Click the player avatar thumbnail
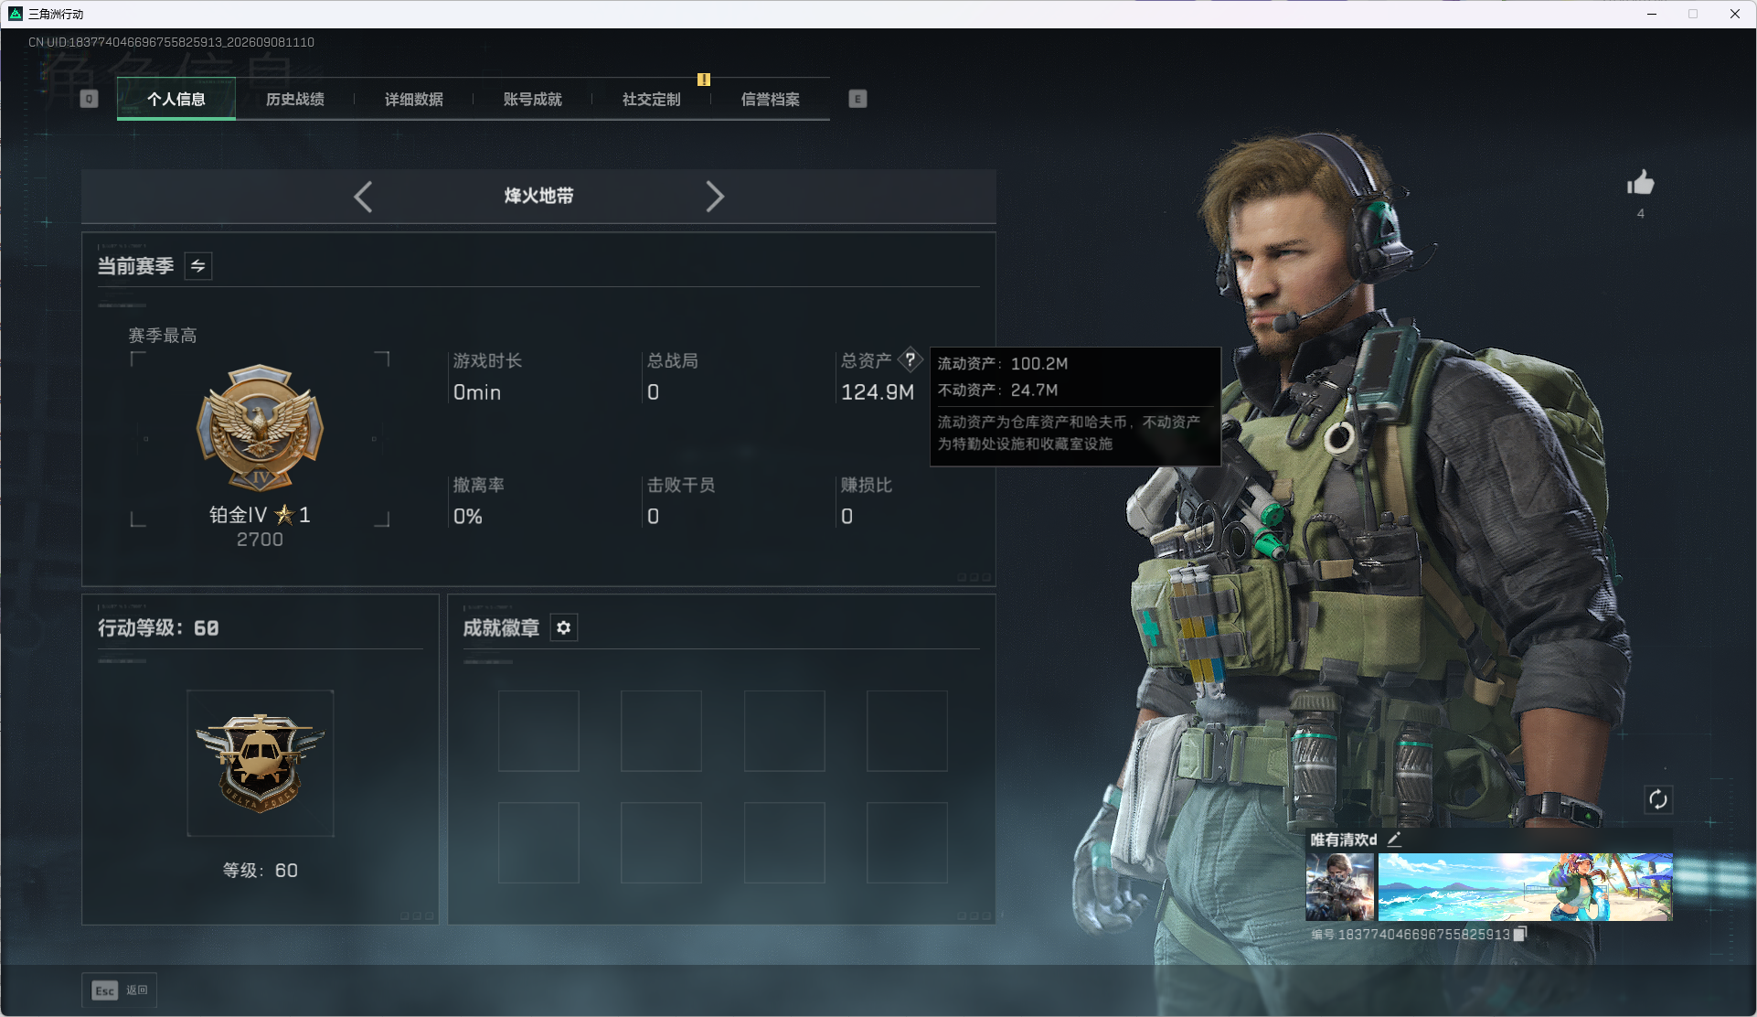This screenshot has width=1757, height=1017. [x=1339, y=887]
